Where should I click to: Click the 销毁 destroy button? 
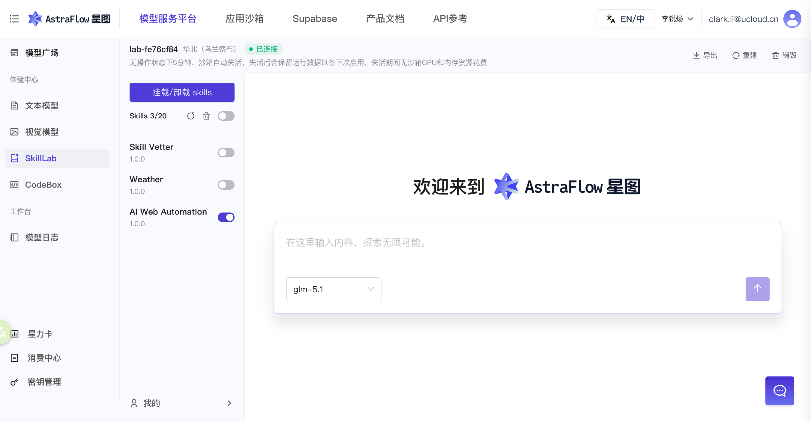click(784, 55)
